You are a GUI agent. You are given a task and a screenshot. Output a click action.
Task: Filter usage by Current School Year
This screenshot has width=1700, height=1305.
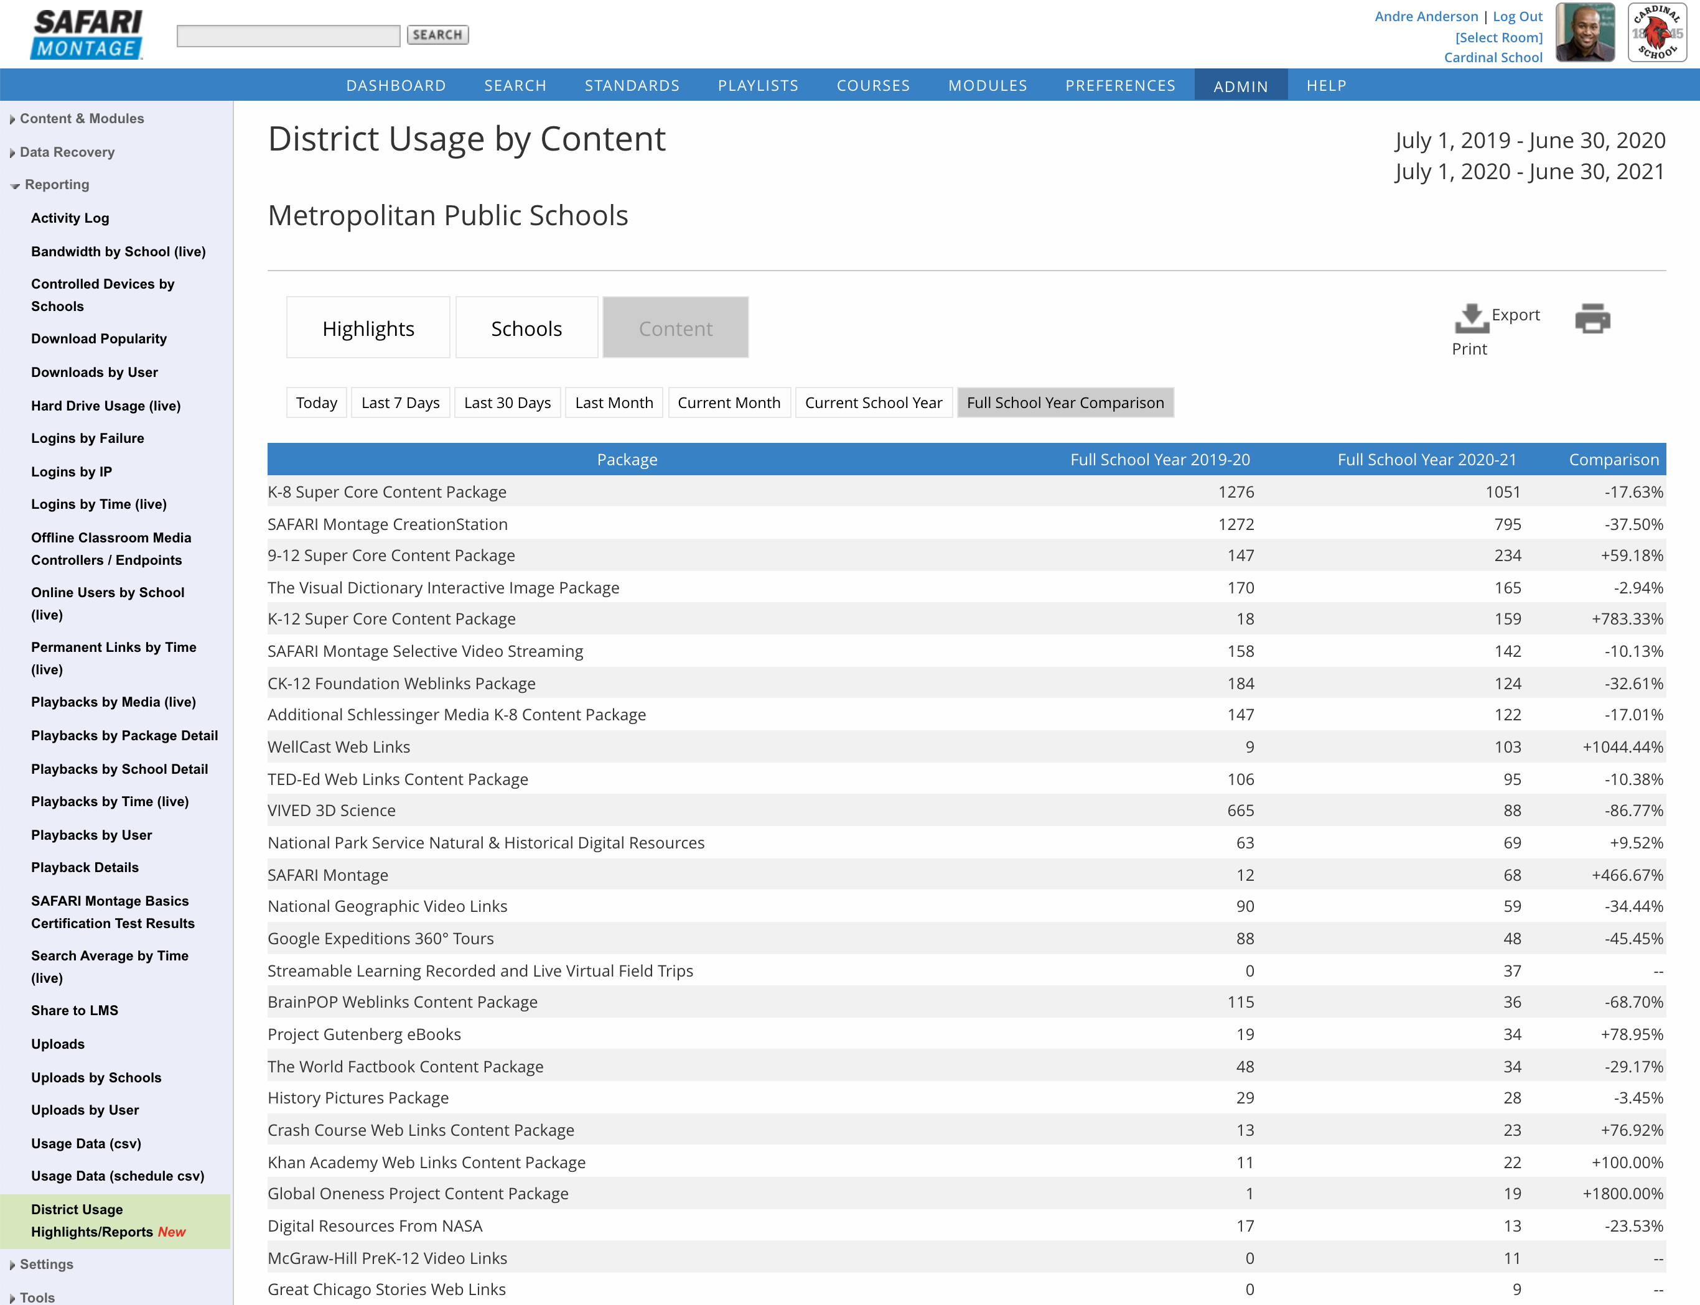coord(873,402)
